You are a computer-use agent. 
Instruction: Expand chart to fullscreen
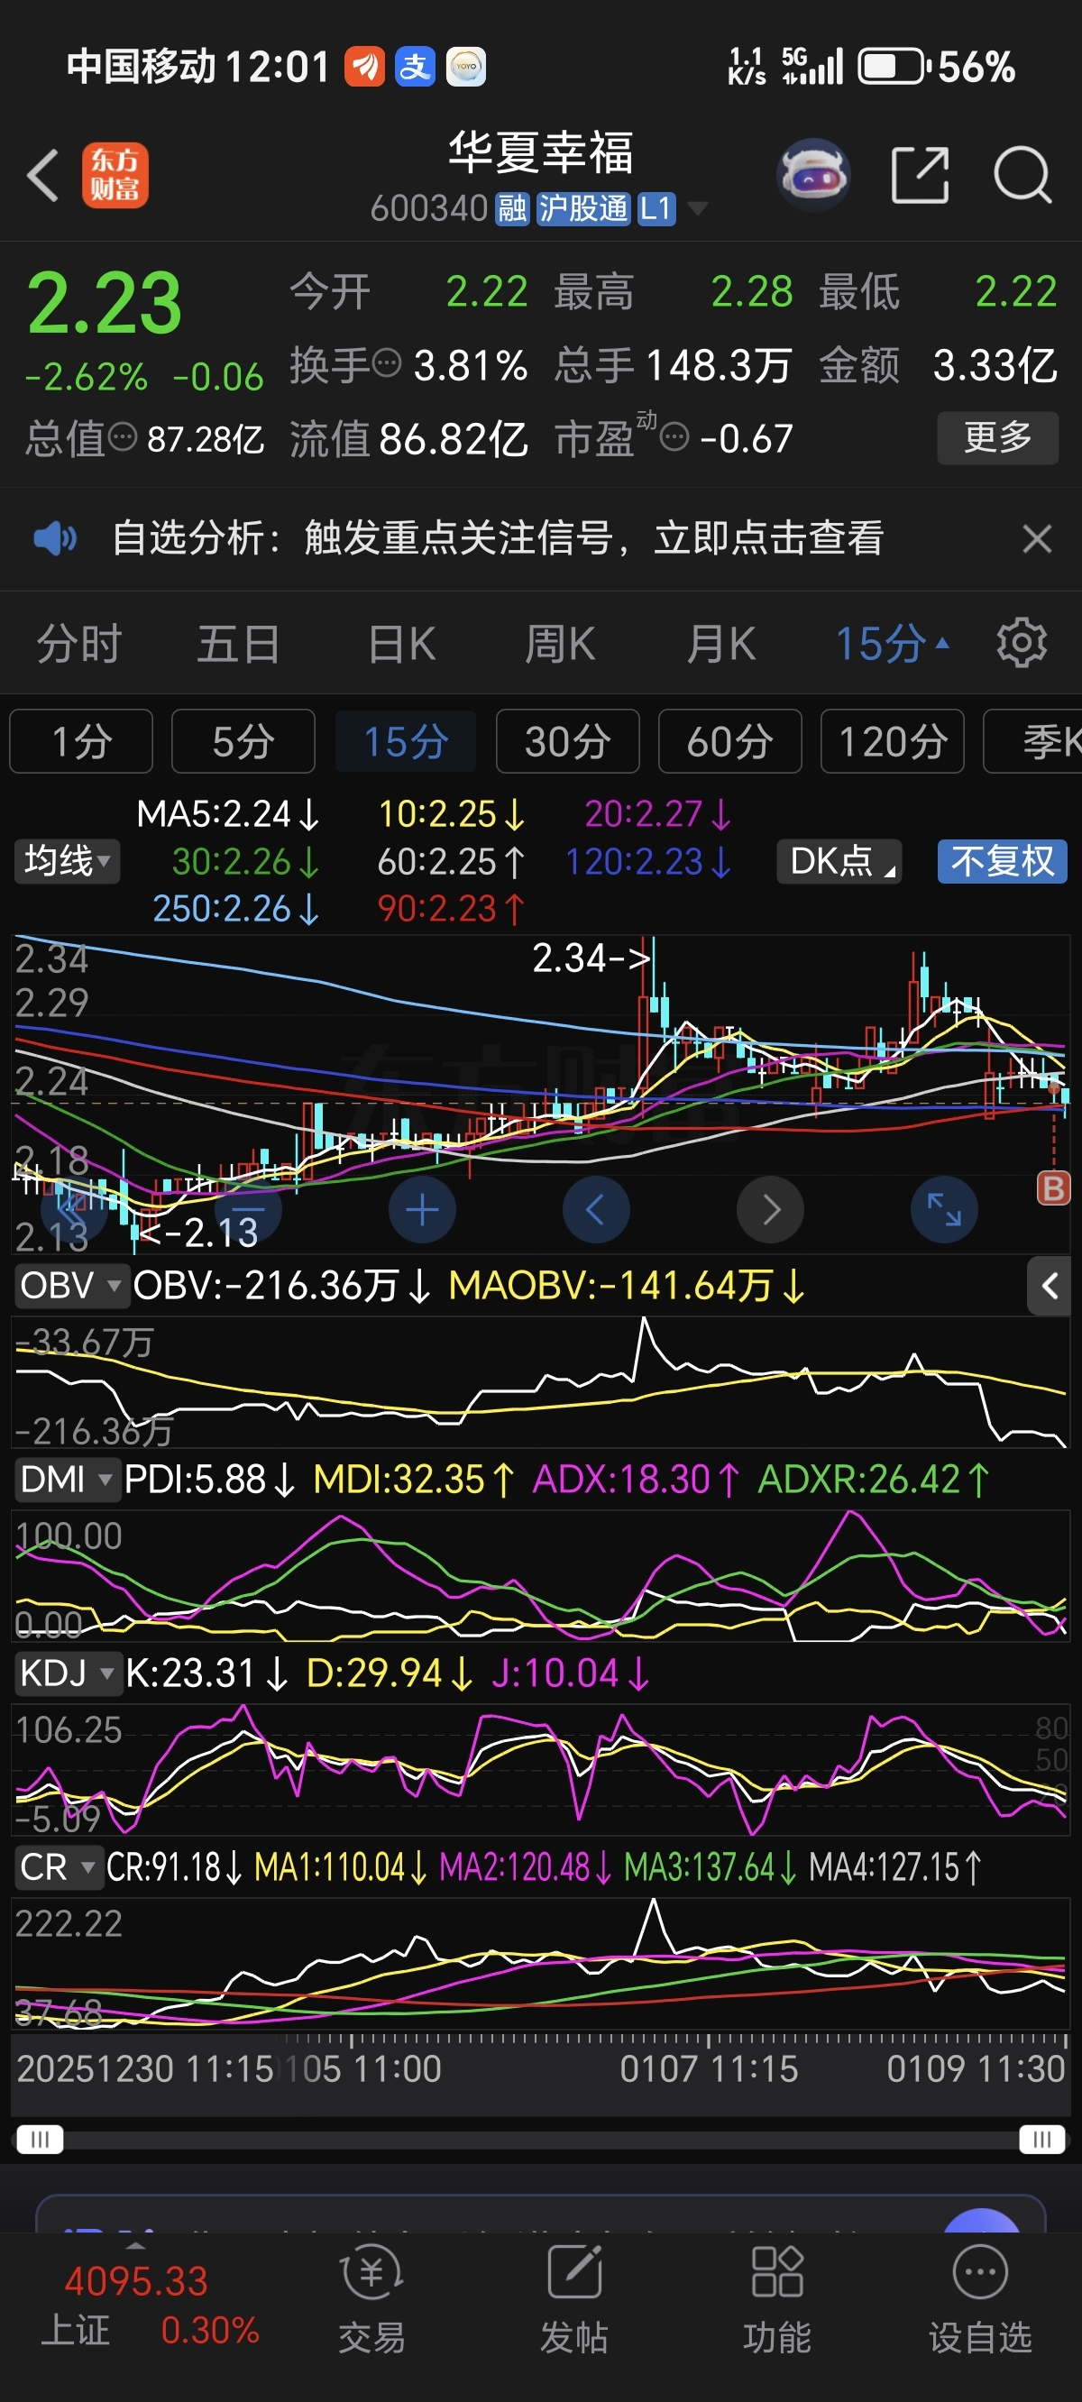click(944, 1209)
